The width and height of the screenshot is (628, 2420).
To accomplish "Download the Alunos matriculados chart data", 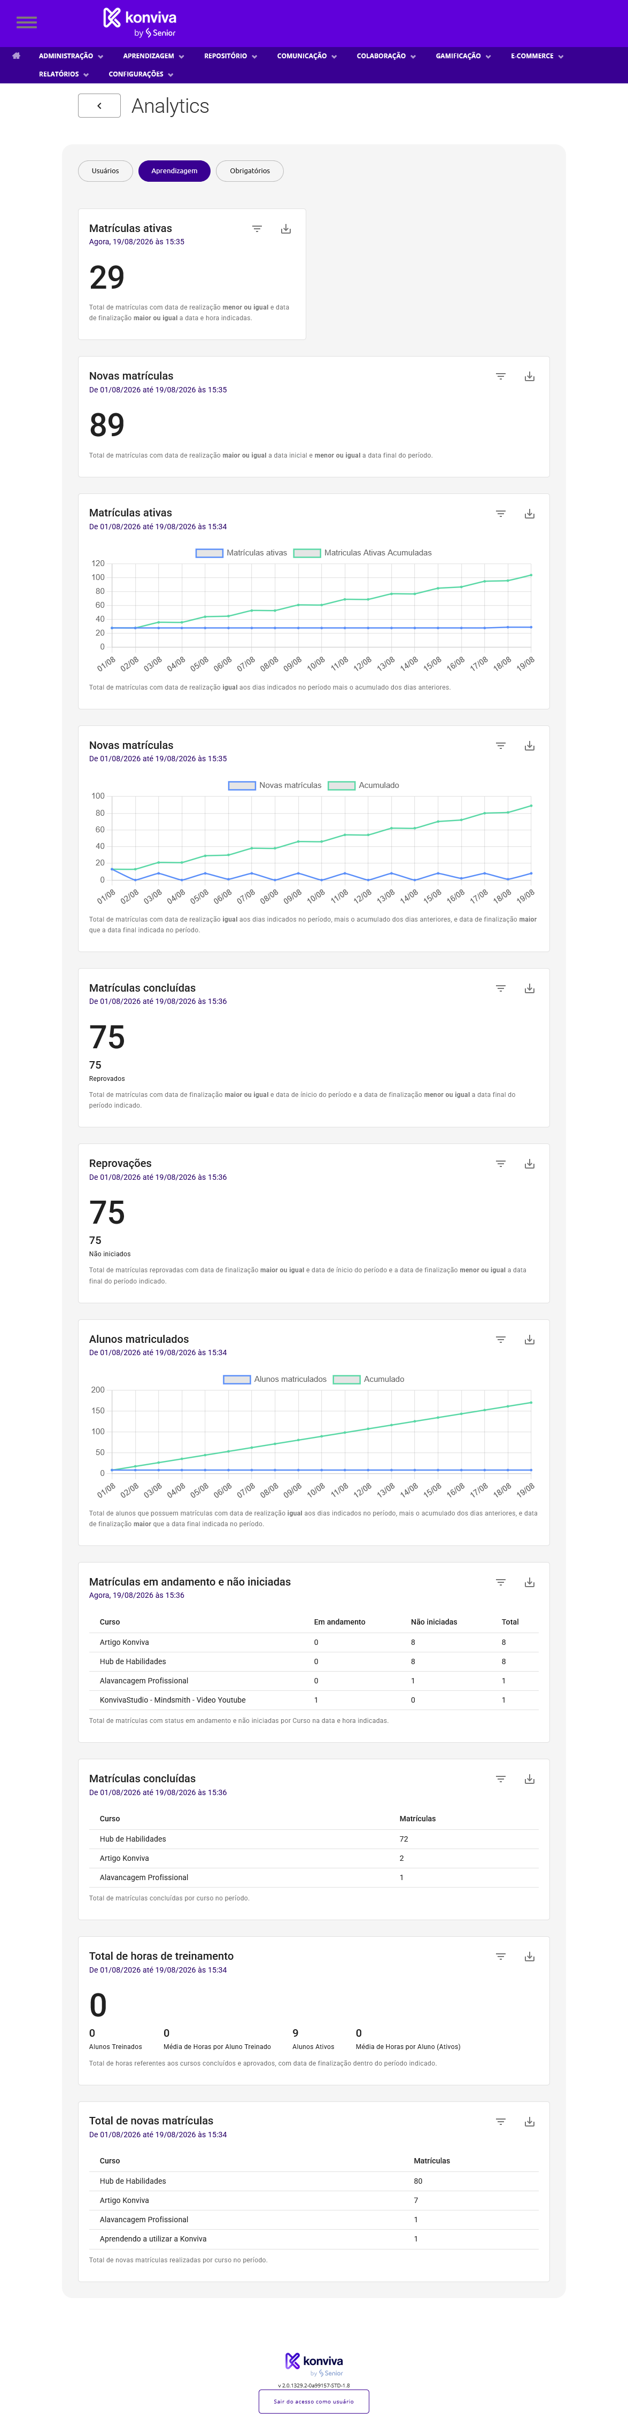I will pyautogui.click(x=530, y=1340).
